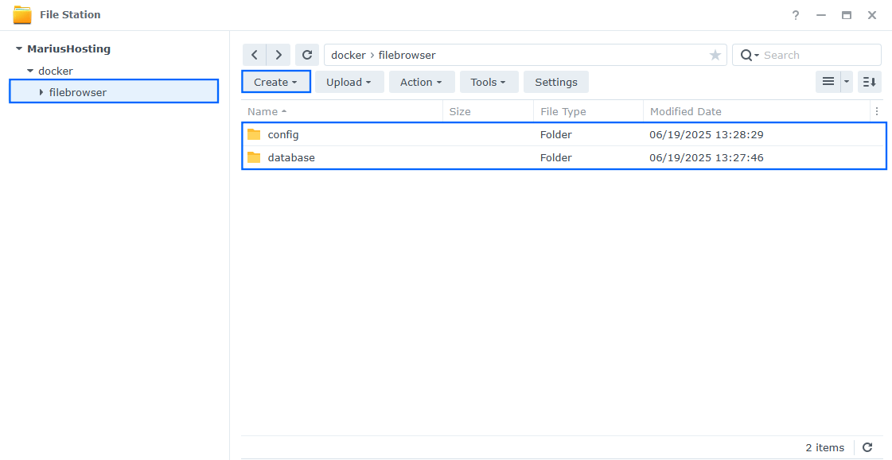Click the docker segment in path bar
This screenshot has width=892, height=460.
click(349, 55)
